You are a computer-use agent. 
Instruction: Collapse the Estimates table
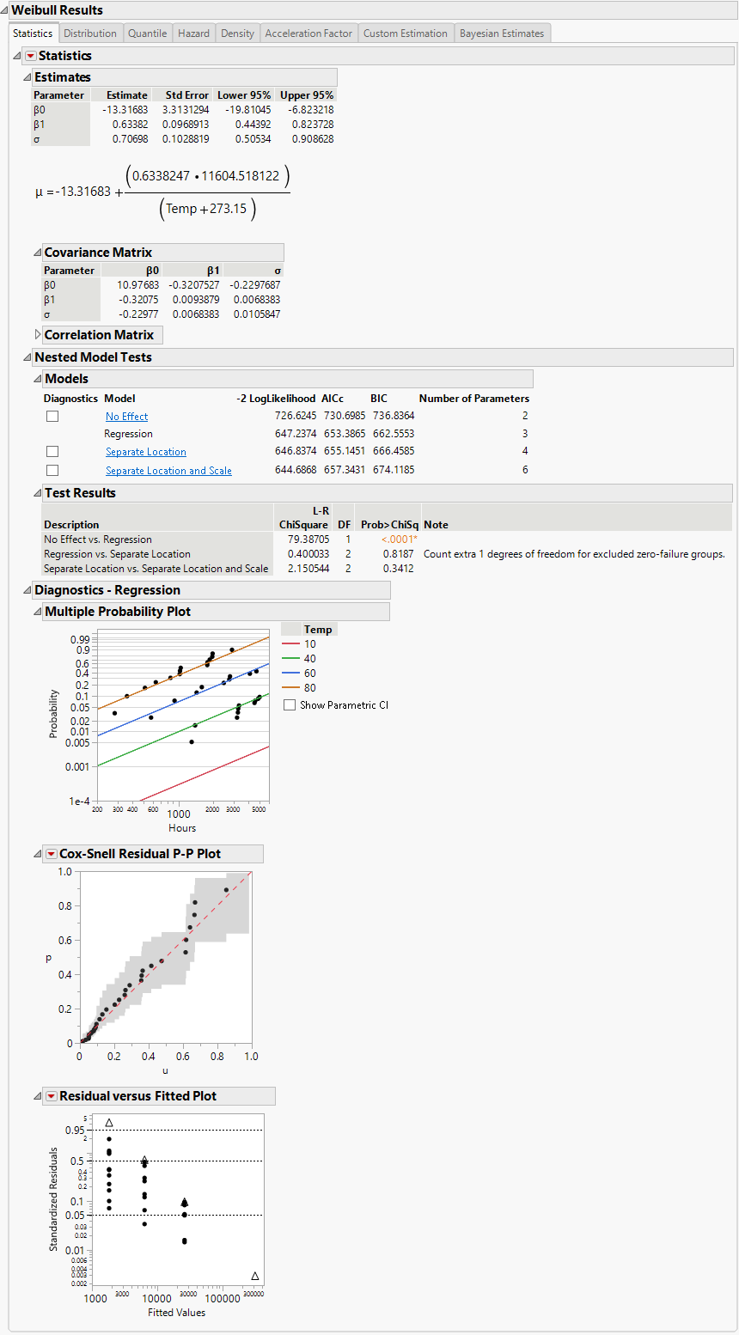tap(28, 76)
